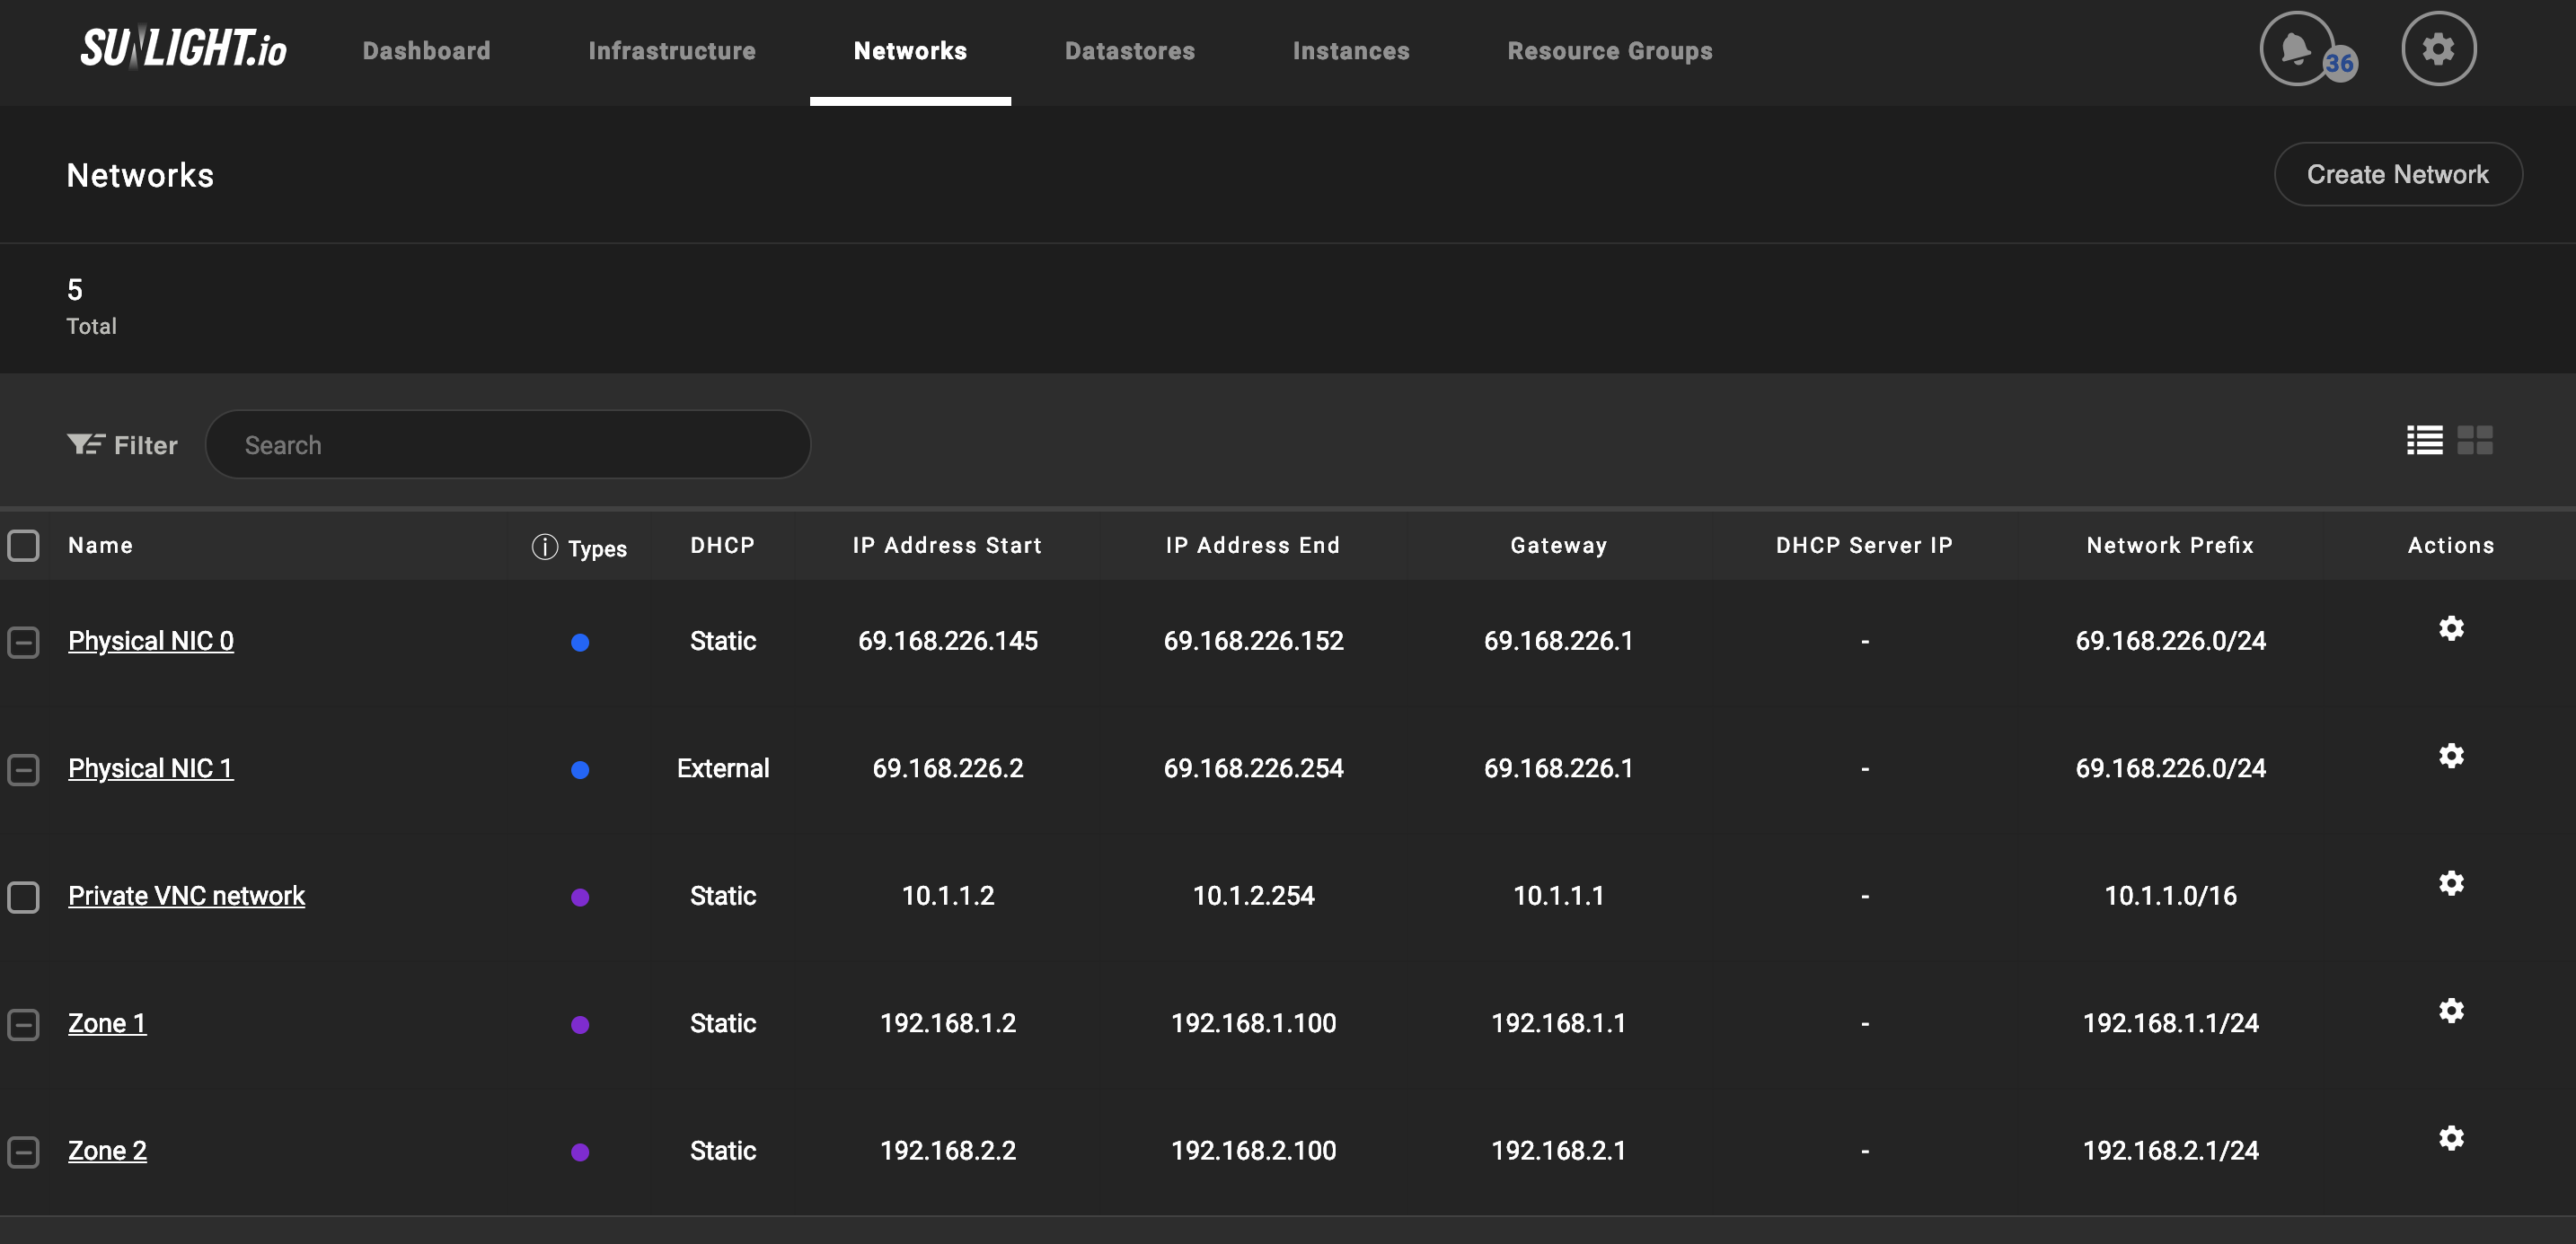The width and height of the screenshot is (2576, 1244).
Task: Click the DHCP Server IP column header
Action: (1864, 546)
